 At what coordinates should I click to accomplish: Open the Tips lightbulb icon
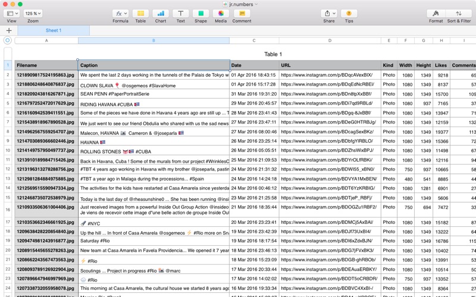click(349, 13)
